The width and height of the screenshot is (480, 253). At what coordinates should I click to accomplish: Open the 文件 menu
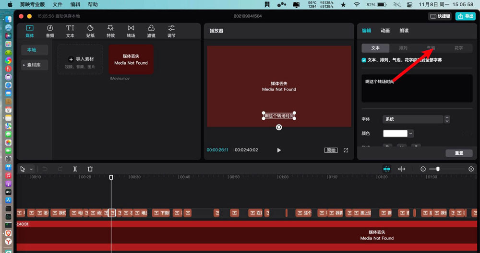[58, 5]
